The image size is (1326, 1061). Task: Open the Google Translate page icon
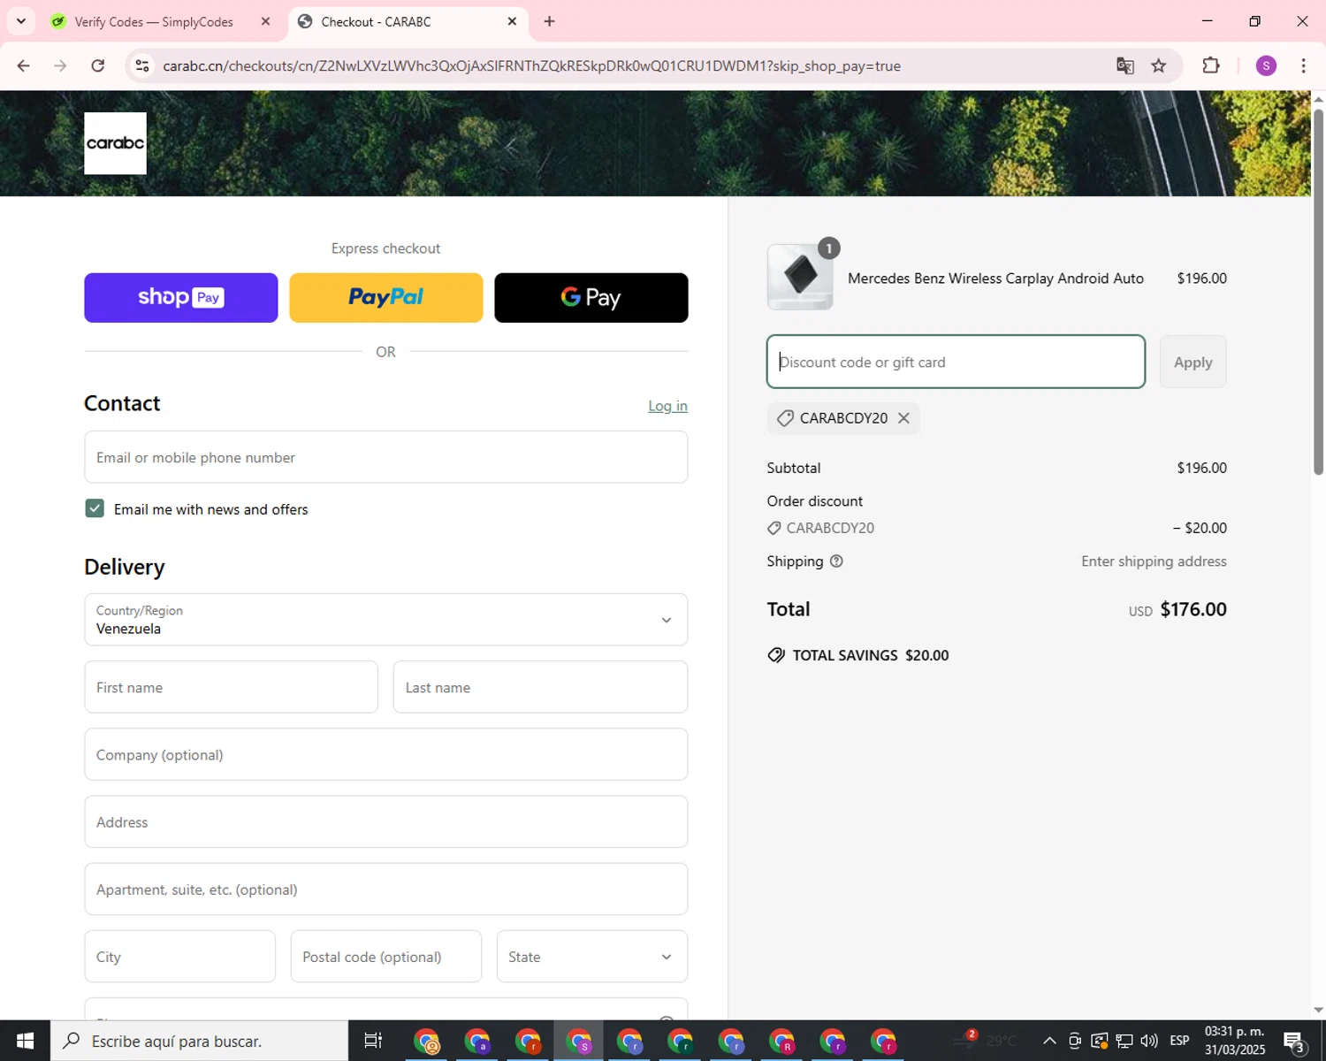point(1125,65)
